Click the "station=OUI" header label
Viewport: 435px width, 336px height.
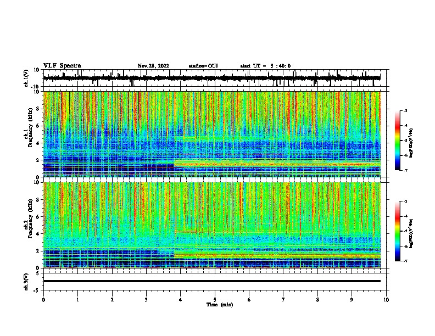pos(203,66)
